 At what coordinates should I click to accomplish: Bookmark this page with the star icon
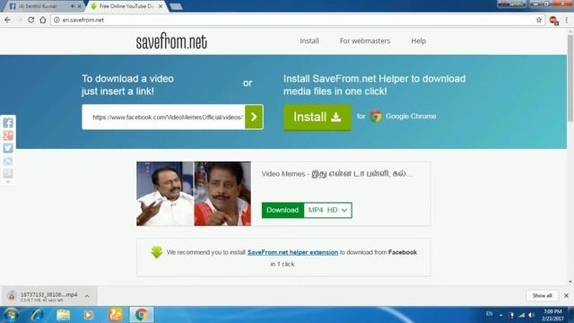pyautogui.click(x=539, y=20)
